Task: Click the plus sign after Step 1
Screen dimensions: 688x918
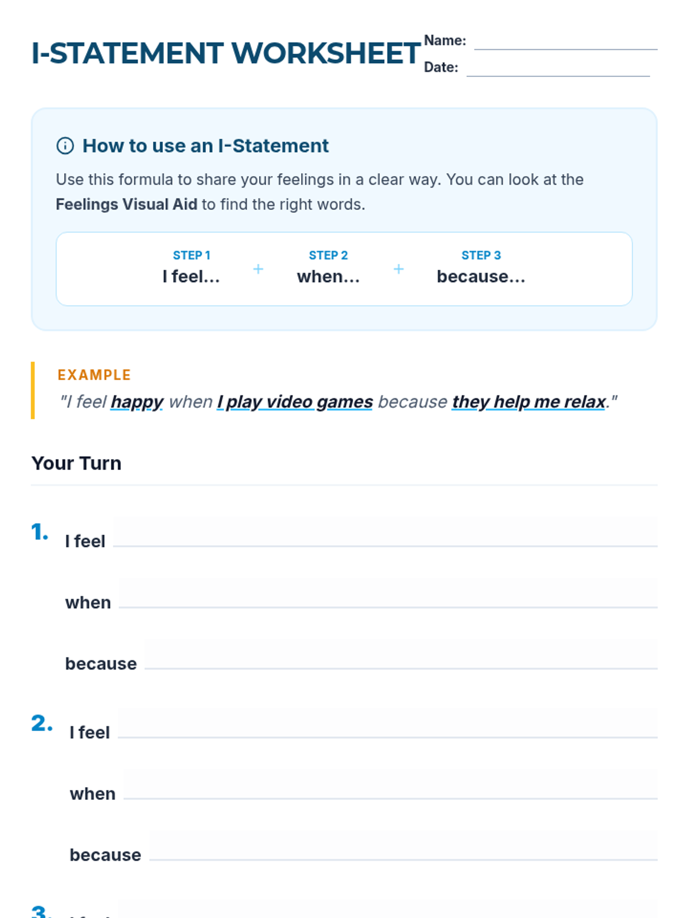Action: click(258, 269)
